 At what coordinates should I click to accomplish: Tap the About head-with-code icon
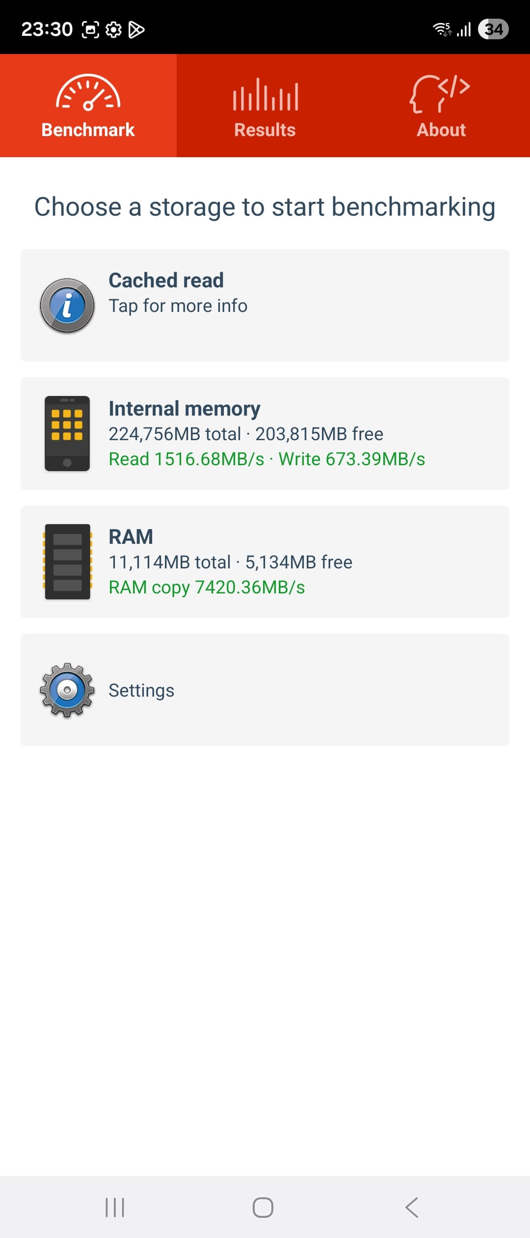tap(440, 93)
